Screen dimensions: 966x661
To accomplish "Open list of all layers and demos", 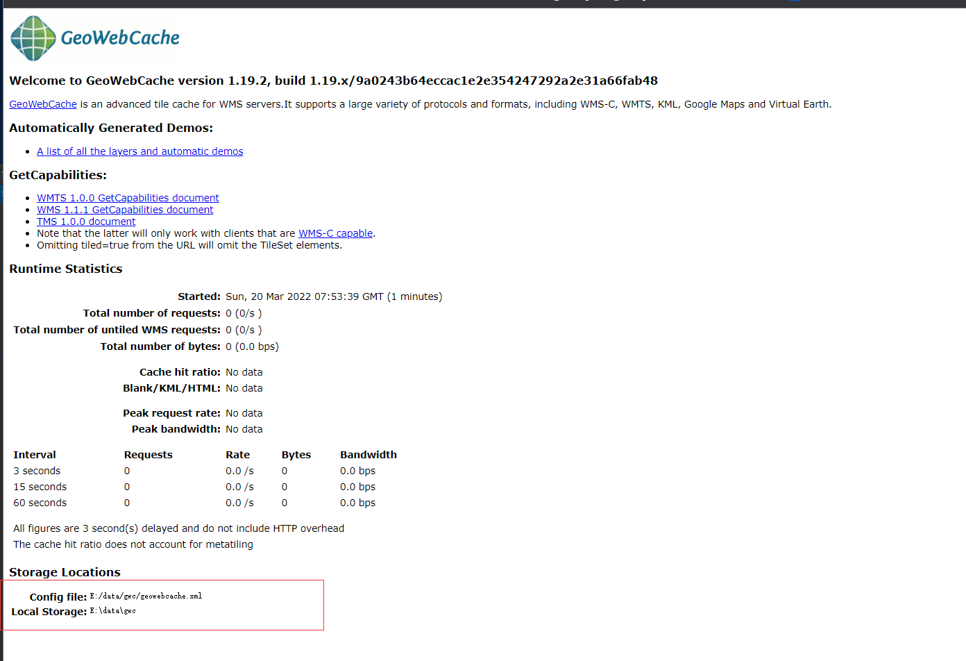I will click(x=139, y=151).
